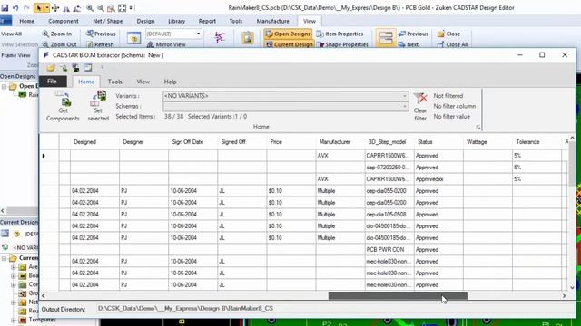This screenshot has height=326, width=581.
Task: Click the highlighted window arrange icon
Action: [x=385, y=38]
